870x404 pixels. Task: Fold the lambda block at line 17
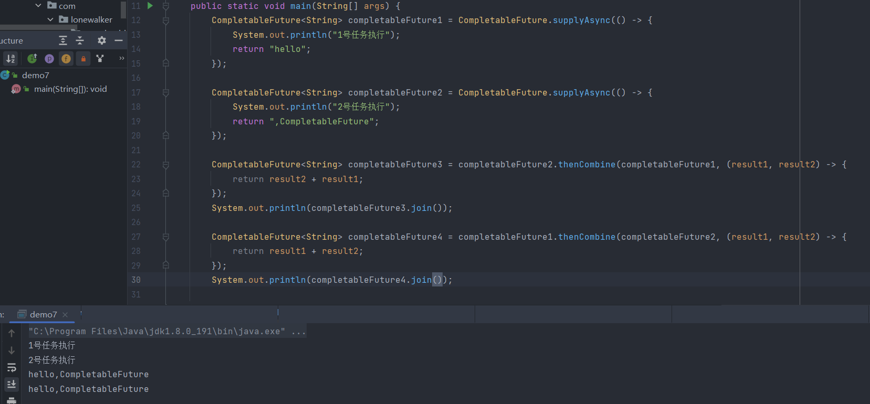point(166,93)
